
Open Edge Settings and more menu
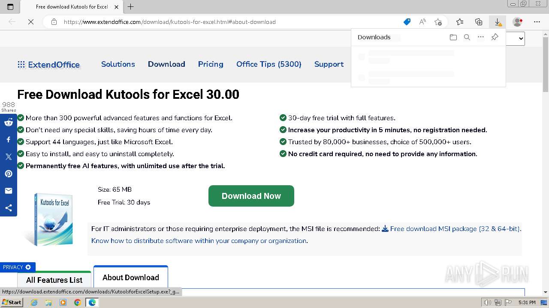pyautogui.click(x=537, y=22)
